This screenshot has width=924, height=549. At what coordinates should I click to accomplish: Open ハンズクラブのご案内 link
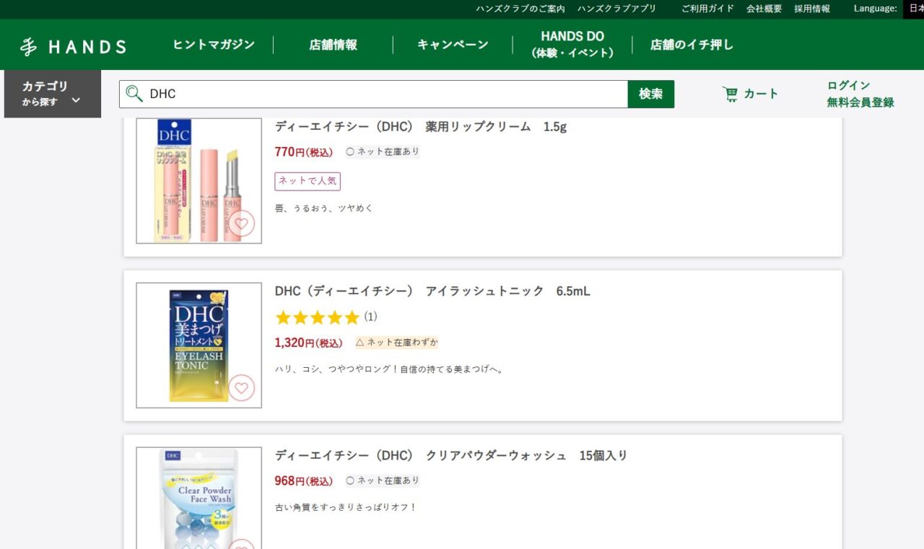[x=520, y=9]
